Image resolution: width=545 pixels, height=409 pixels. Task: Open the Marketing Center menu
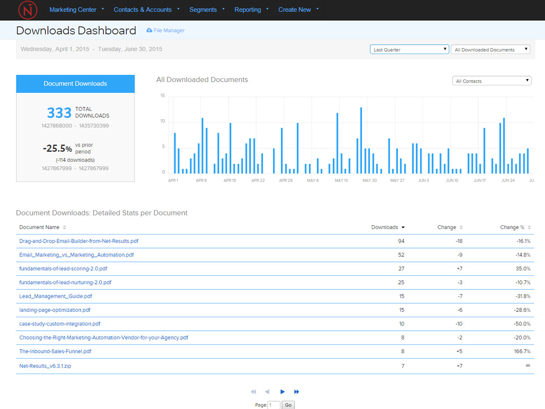click(77, 10)
